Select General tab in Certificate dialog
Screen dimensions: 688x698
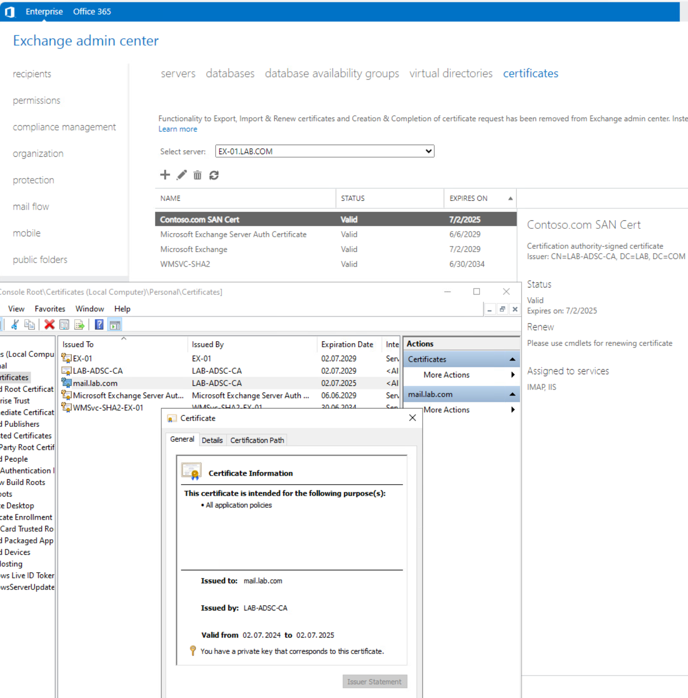click(182, 439)
